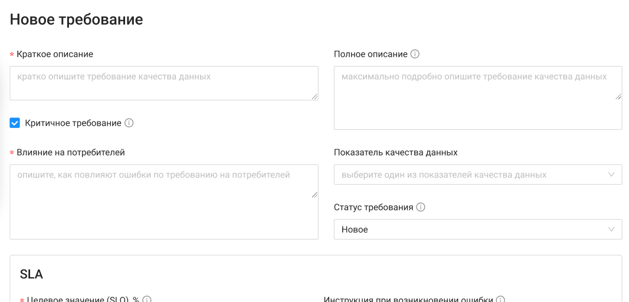Click chevron arrow in Статус требования field
This screenshot has height=302, width=629.
(x=611, y=229)
